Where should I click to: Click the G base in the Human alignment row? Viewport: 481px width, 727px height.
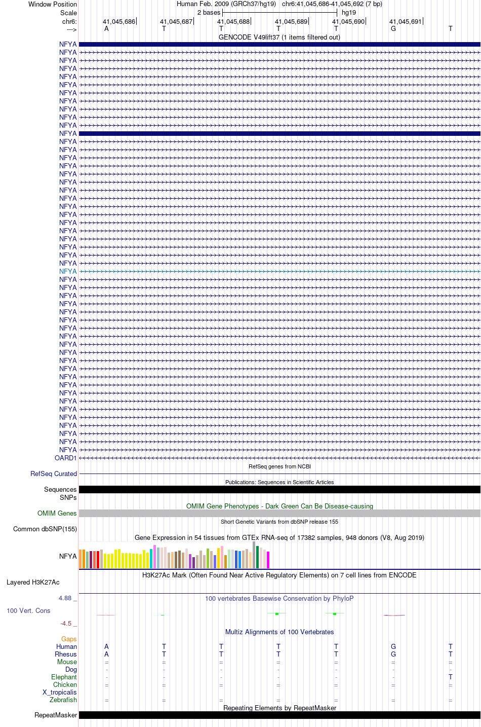tap(393, 646)
